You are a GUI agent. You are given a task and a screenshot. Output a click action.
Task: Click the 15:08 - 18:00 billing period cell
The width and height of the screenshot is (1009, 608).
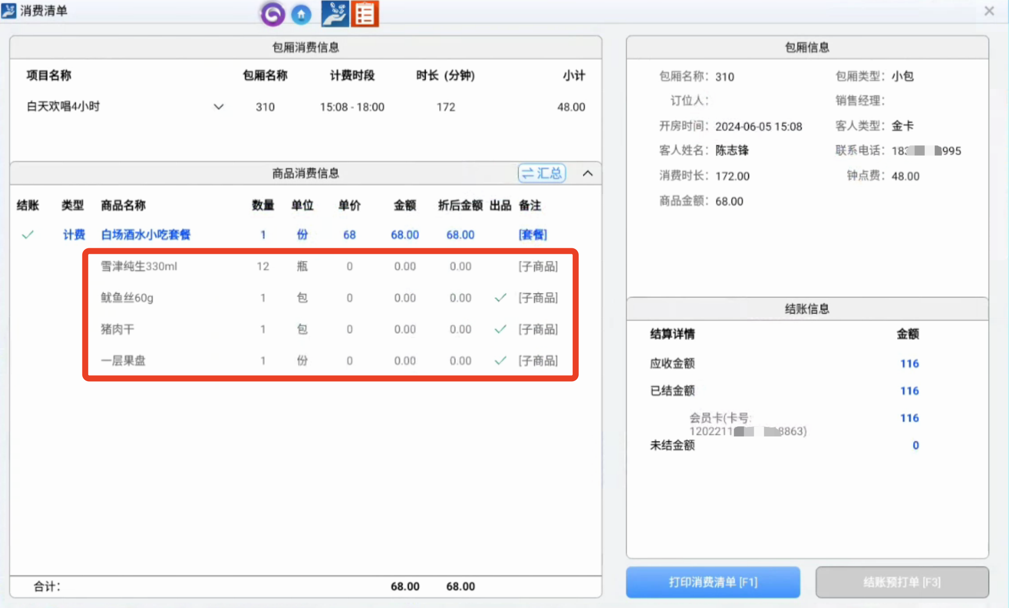[352, 107]
